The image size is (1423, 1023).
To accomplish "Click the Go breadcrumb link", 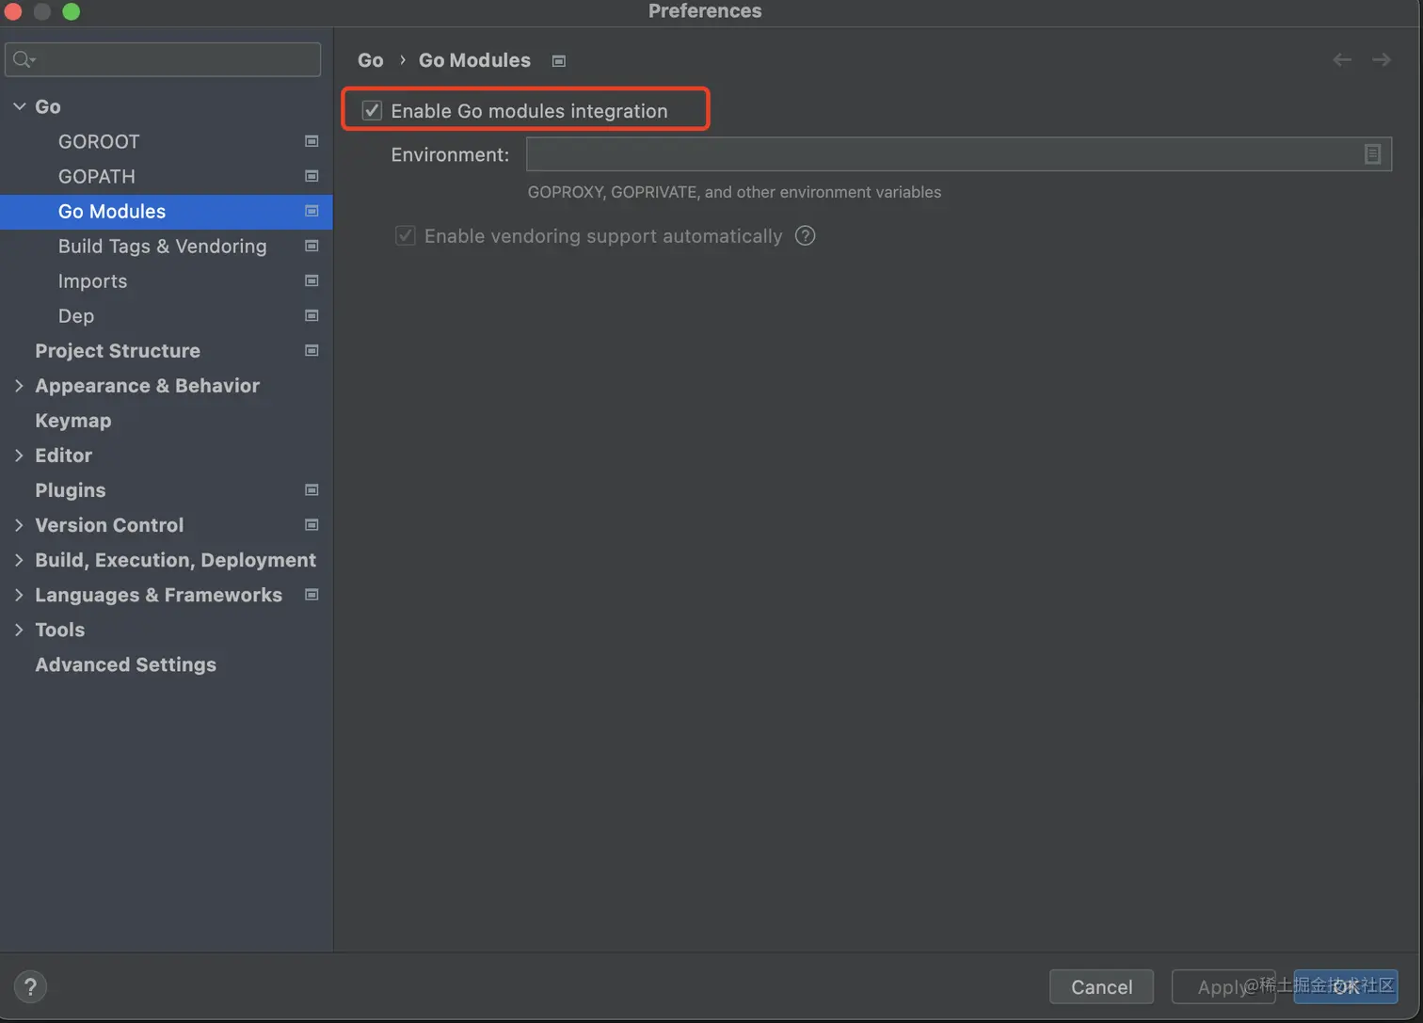I will pos(371,60).
